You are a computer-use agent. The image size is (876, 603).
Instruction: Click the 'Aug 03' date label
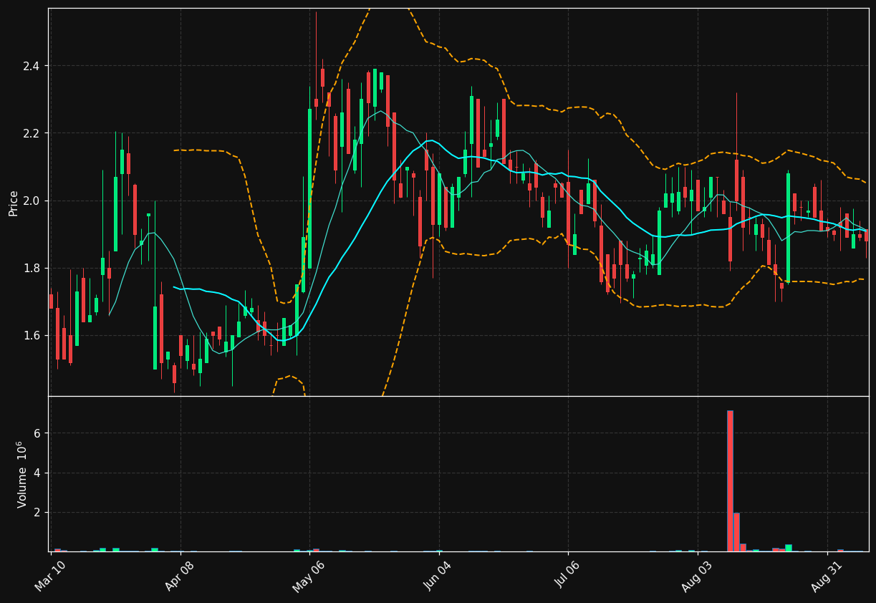696,575
